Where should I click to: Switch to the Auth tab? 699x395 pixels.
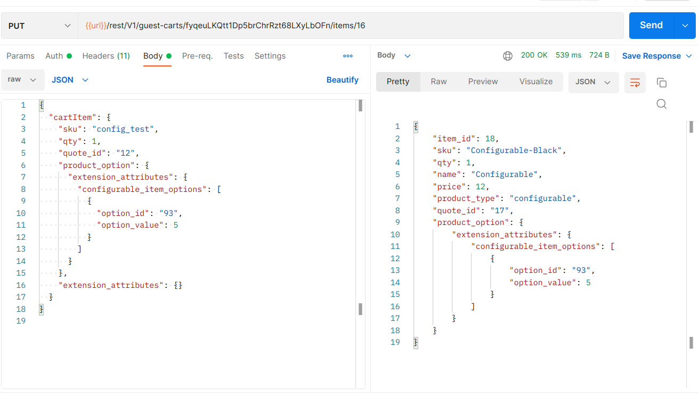coord(59,56)
